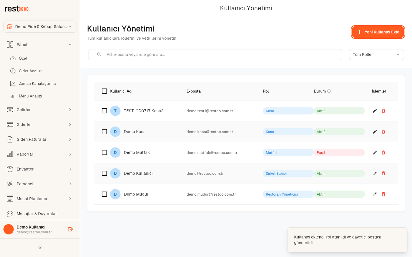Click the search magnifier icon
The image size is (412, 257).
[x=99, y=55]
